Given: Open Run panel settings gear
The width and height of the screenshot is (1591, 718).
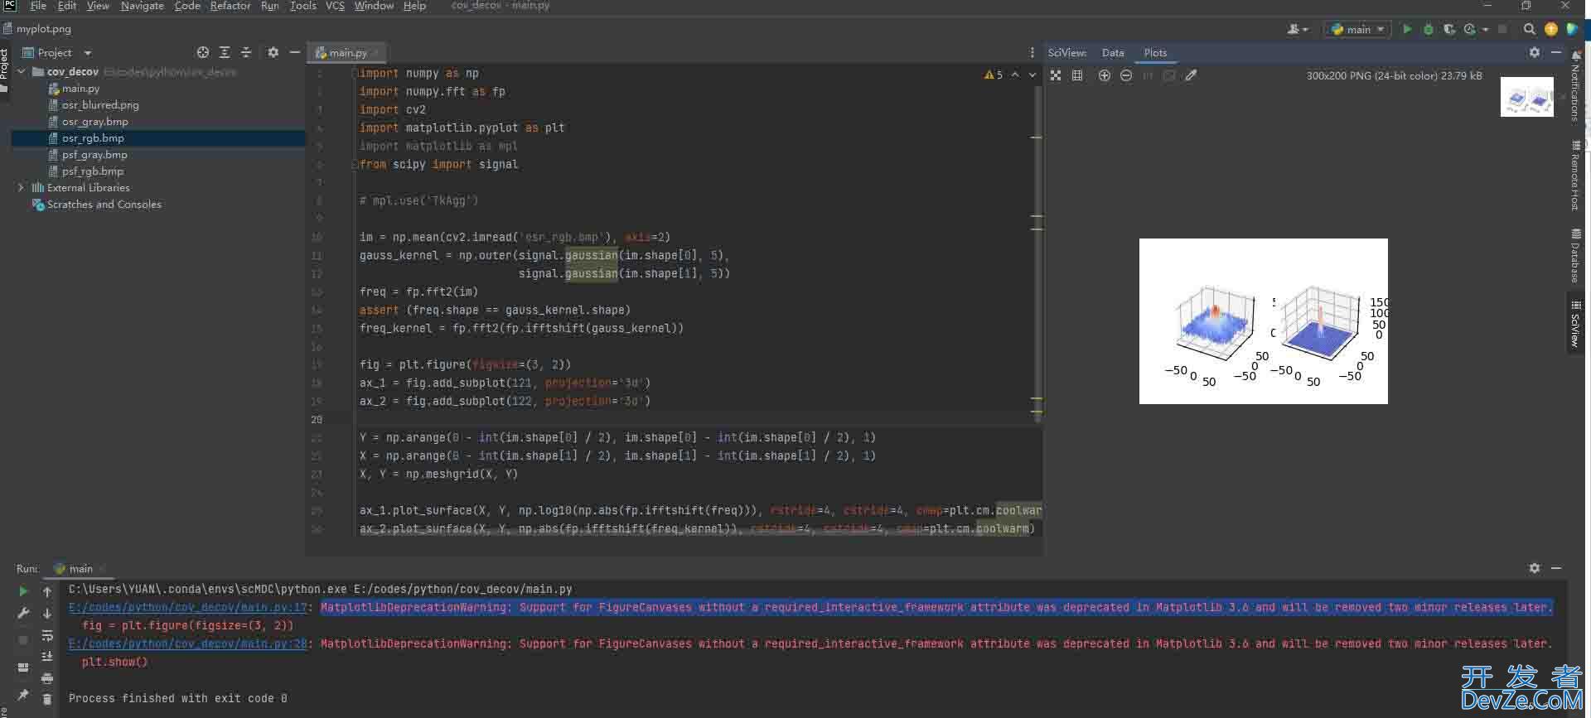Looking at the screenshot, I should [1534, 568].
